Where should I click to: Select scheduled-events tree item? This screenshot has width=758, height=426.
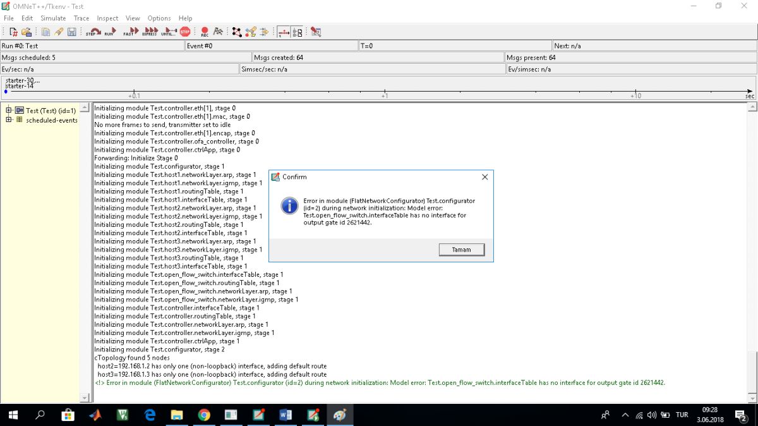tap(52, 120)
